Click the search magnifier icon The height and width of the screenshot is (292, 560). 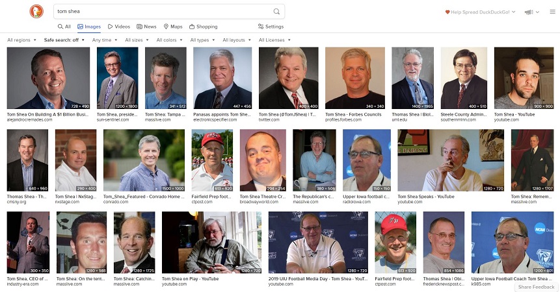pyautogui.click(x=276, y=12)
